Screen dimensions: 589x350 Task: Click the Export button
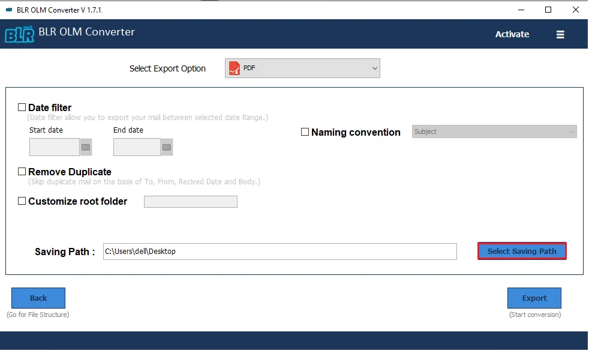[534, 298]
